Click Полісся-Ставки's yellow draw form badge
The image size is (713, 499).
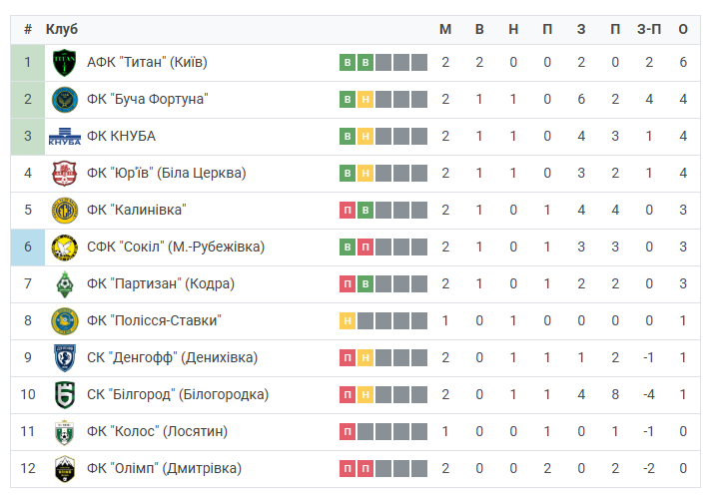tap(348, 320)
